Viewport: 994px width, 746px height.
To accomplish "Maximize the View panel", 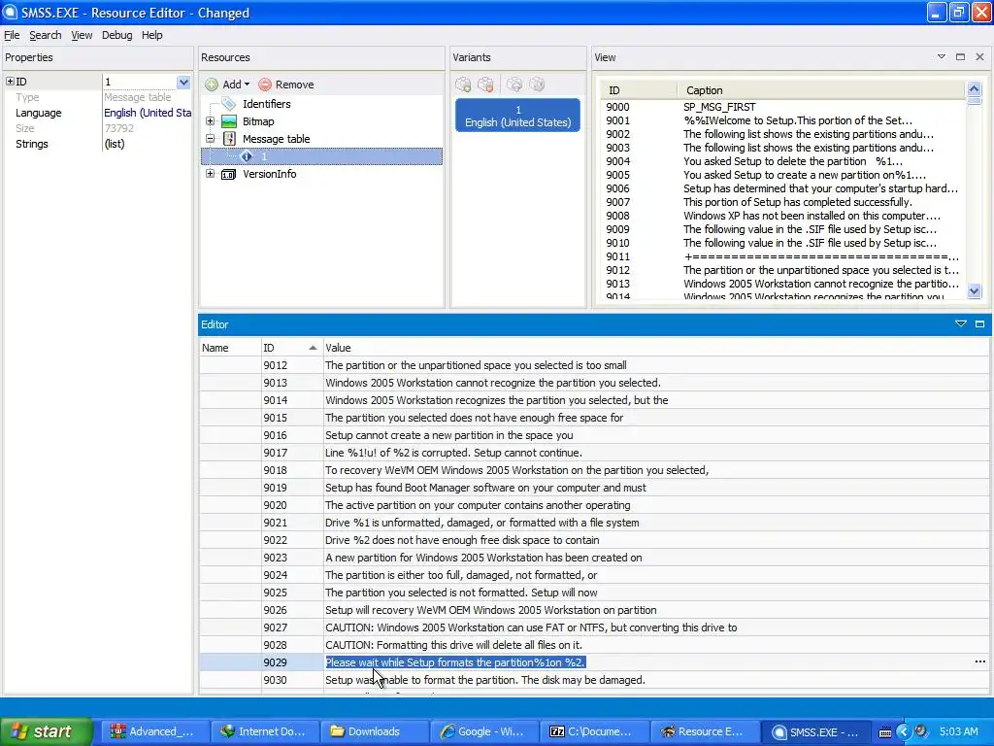I will 960,57.
